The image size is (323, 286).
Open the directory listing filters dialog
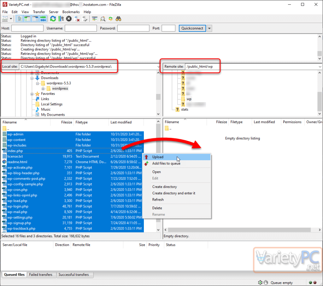(x=95, y=19)
